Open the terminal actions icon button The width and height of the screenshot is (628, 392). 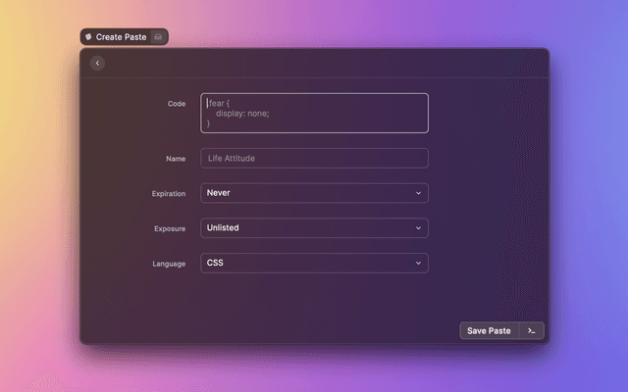531,331
